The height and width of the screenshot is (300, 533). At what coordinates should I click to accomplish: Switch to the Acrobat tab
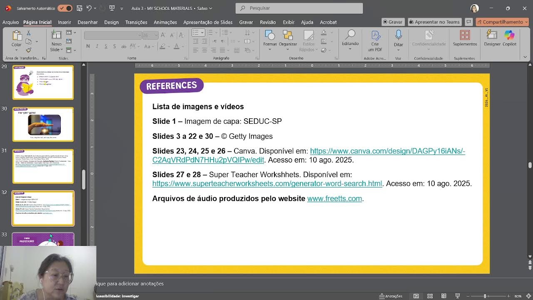point(328,22)
